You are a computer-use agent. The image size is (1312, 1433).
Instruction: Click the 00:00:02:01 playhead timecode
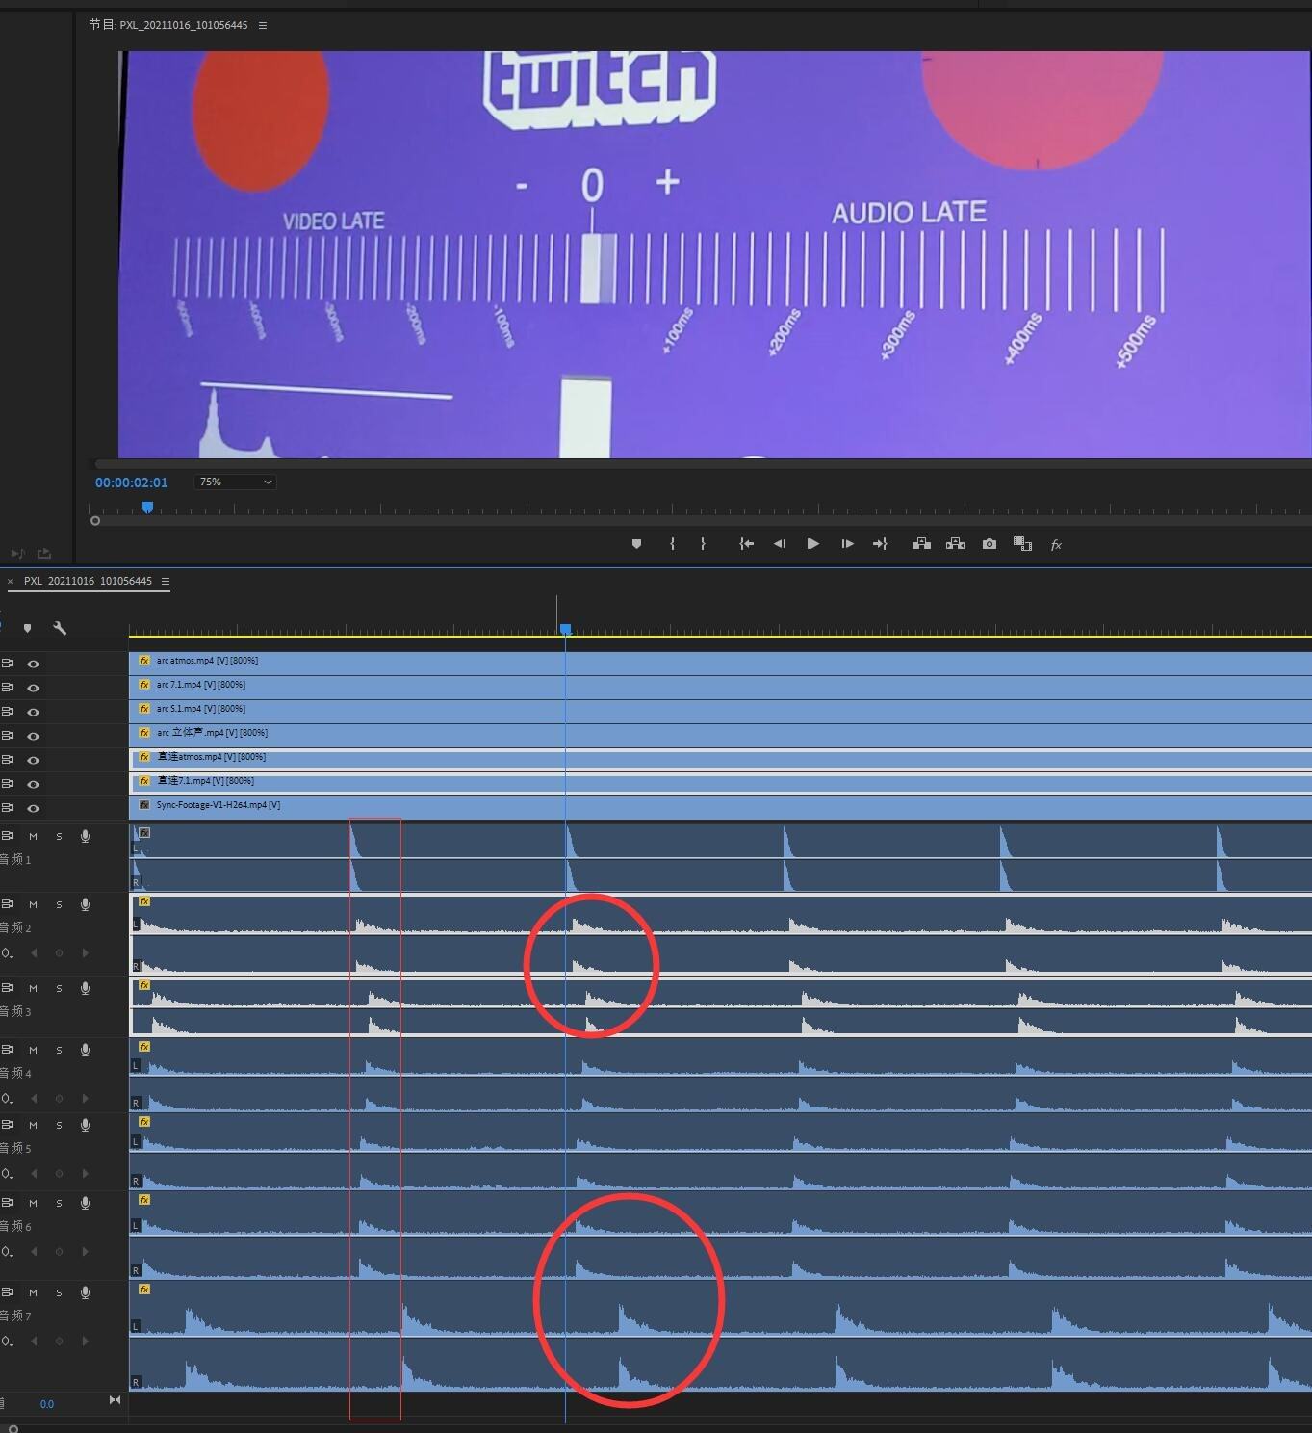pyautogui.click(x=131, y=482)
